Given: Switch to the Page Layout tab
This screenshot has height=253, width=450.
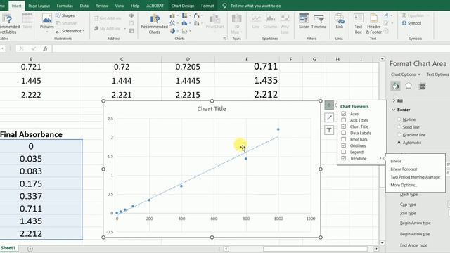Looking at the screenshot, I should pos(39,6).
